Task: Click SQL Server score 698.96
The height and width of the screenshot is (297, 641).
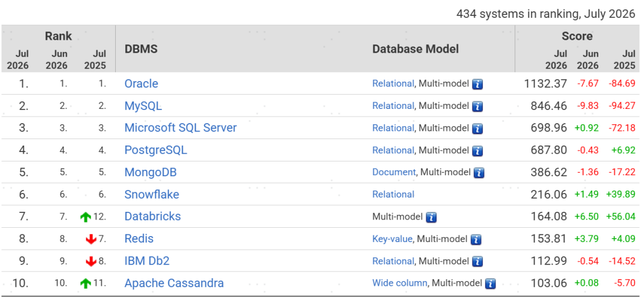Action: [549, 128]
